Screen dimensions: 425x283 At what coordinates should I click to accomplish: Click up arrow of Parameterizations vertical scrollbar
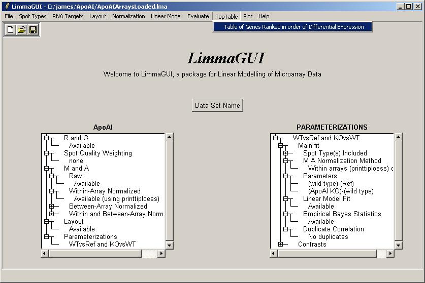point(399,137)
